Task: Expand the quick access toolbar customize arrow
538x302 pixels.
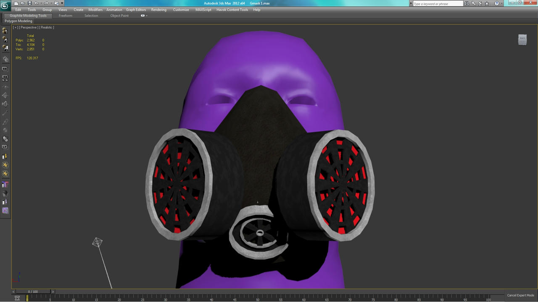Action: click(62, 3)
